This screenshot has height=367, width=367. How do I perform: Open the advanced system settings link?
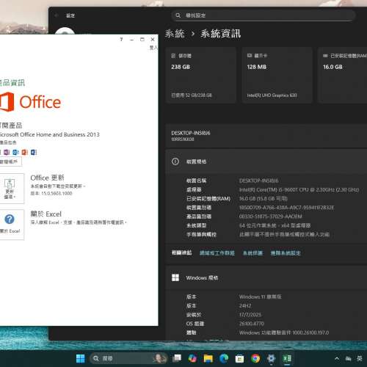(x=286, y=253)
